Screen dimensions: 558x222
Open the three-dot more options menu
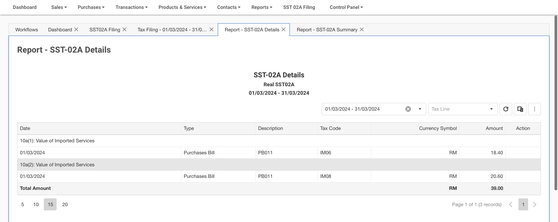point(534,109)
